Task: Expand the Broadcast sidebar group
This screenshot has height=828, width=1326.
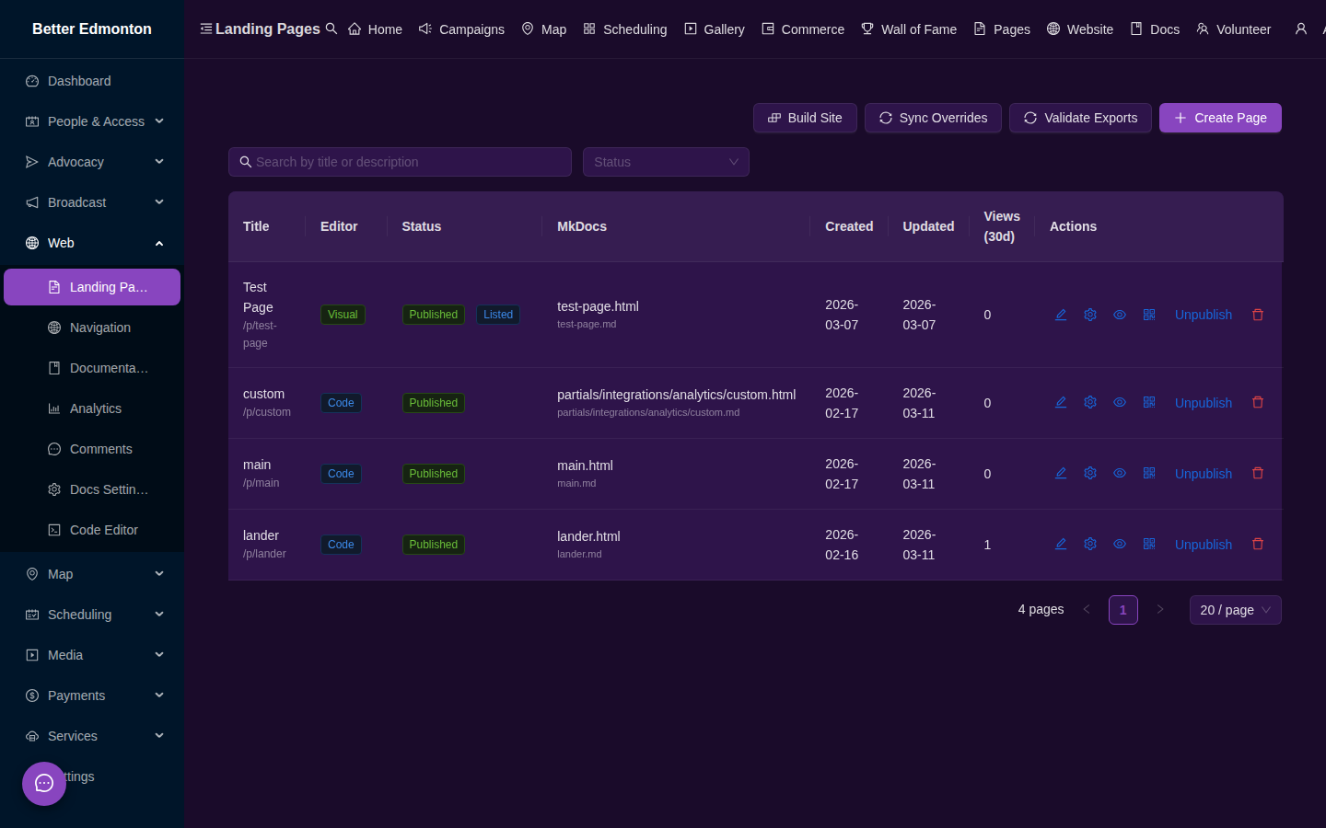Action: click(x=92, y=202)
